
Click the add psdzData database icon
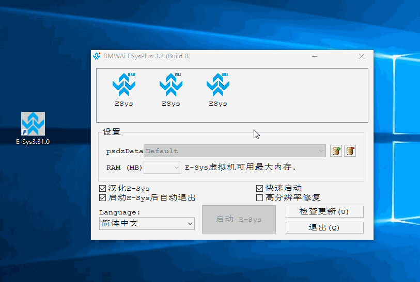[336, 151]
